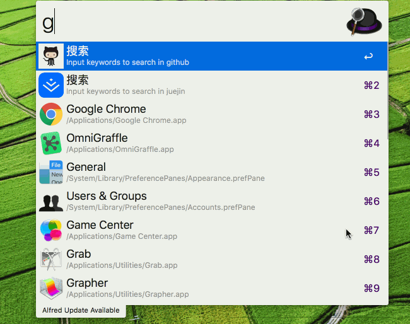The width and height of the screenshot is (410, 324).
Task: Click the Alfred bowler hat icon
Action: click(364, 21)
